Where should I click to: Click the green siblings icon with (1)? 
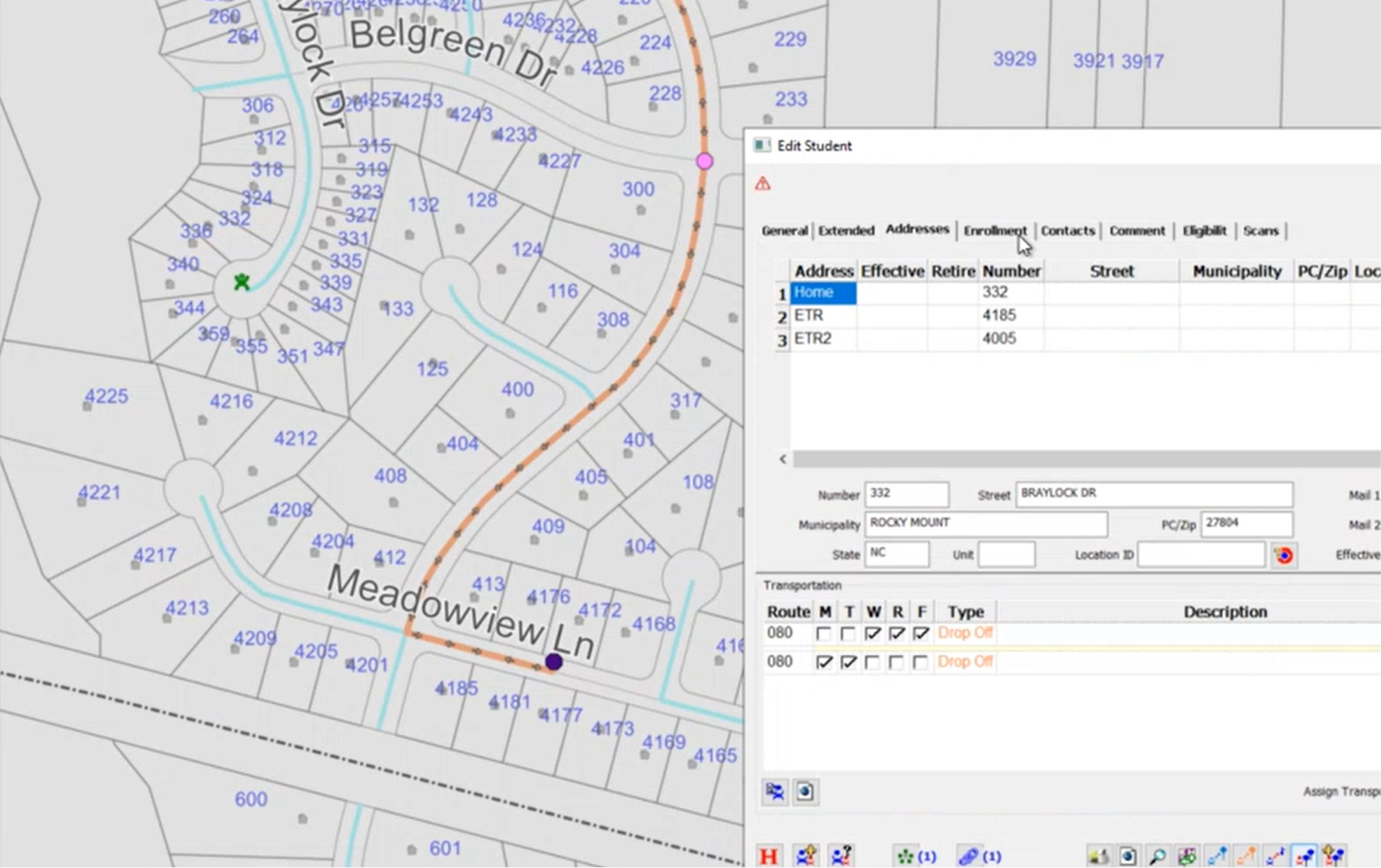906,855
